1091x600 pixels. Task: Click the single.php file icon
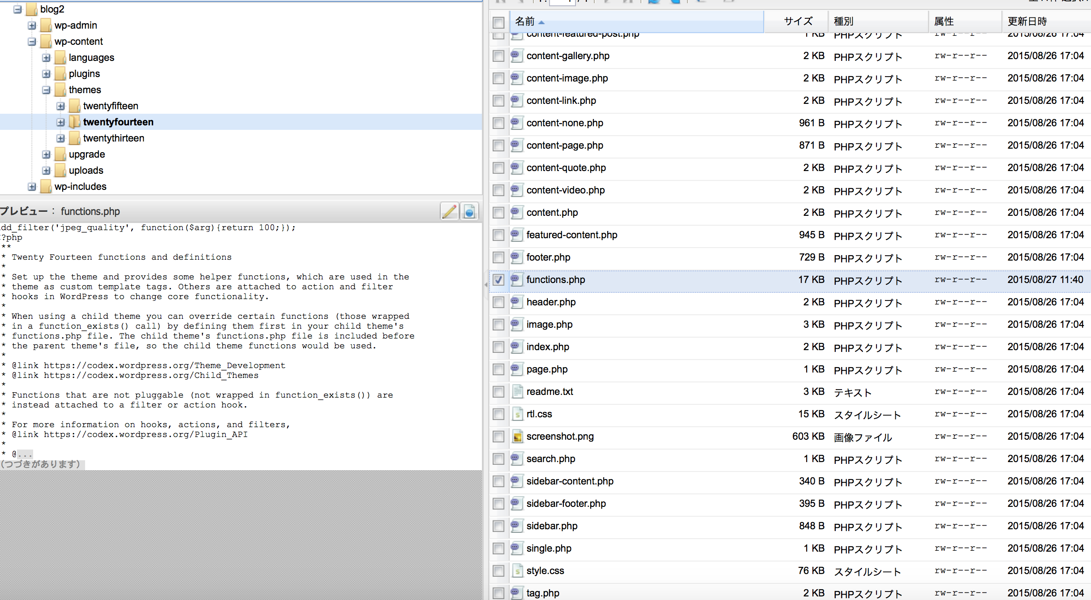click(x=516, y=548)
